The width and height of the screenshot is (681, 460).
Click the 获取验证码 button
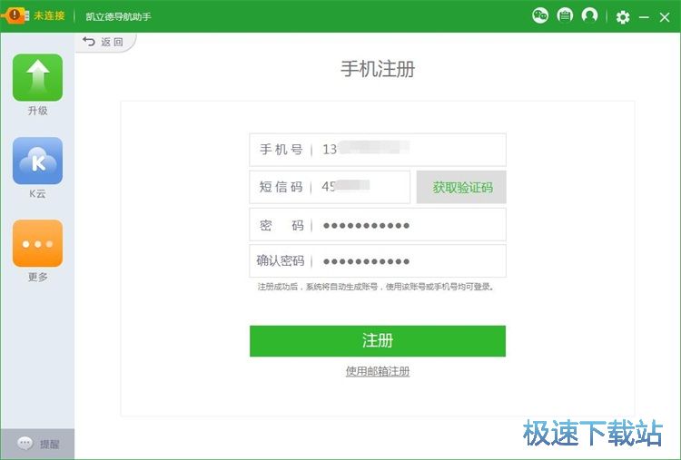click(461, 187)
